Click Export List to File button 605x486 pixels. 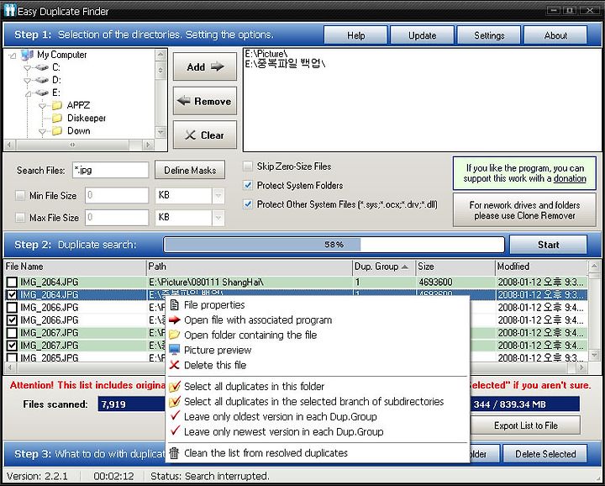(x=526, y=425)
